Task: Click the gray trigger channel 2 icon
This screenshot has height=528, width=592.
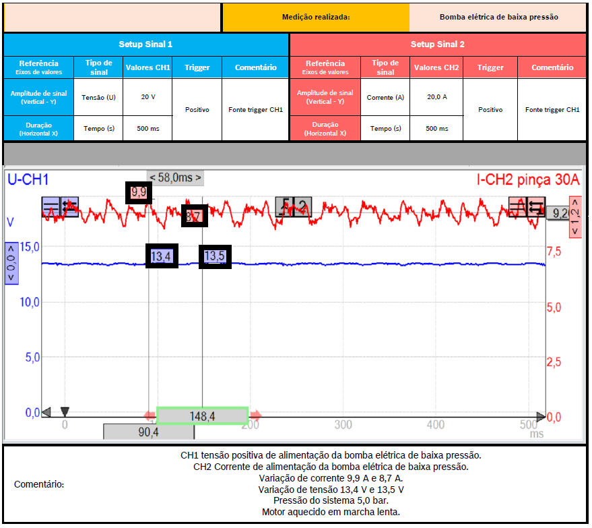Action: (302, 207)
